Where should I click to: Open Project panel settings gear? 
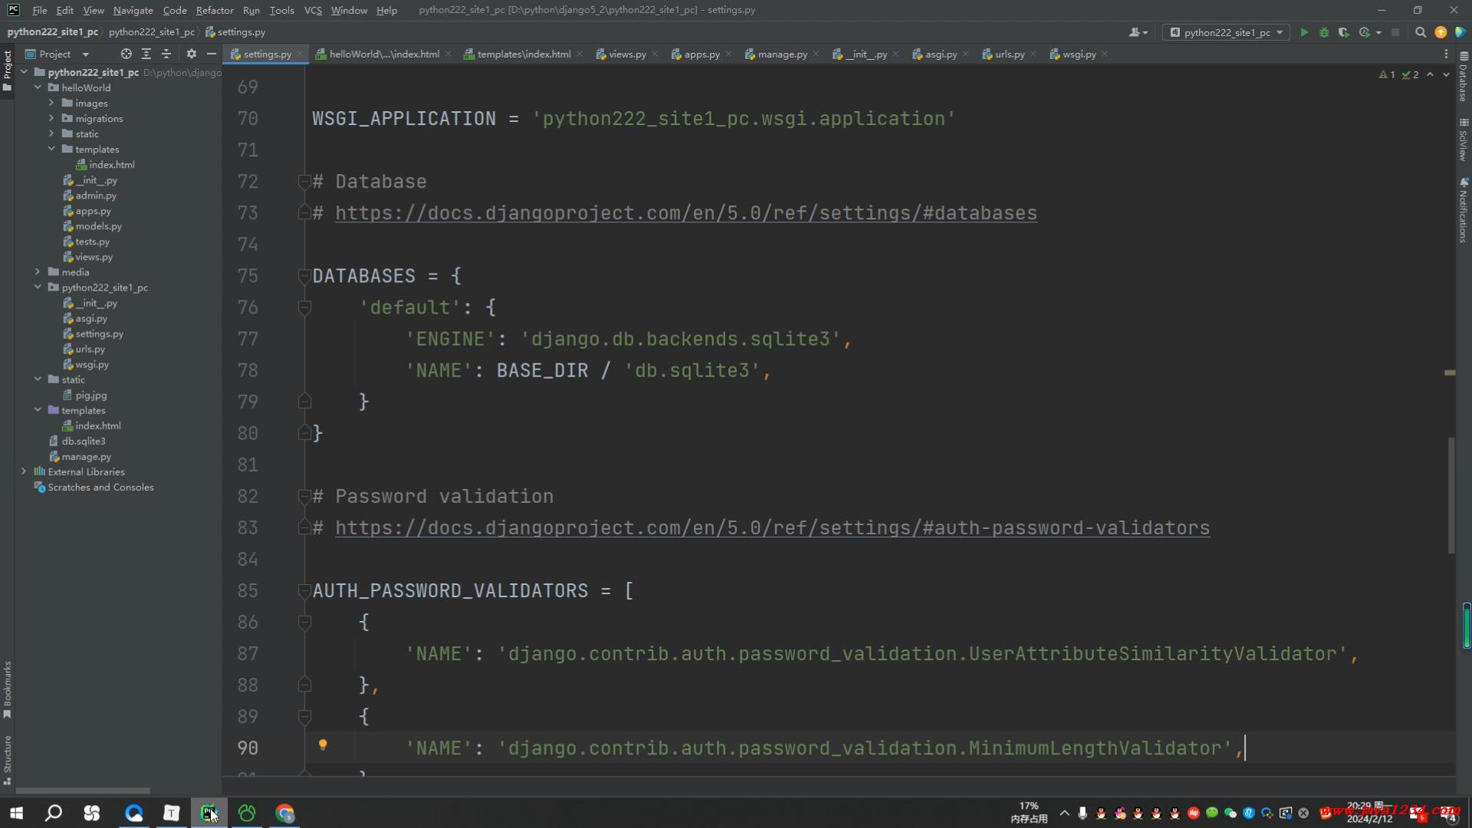pyautogui.click(x=192, y=54)
